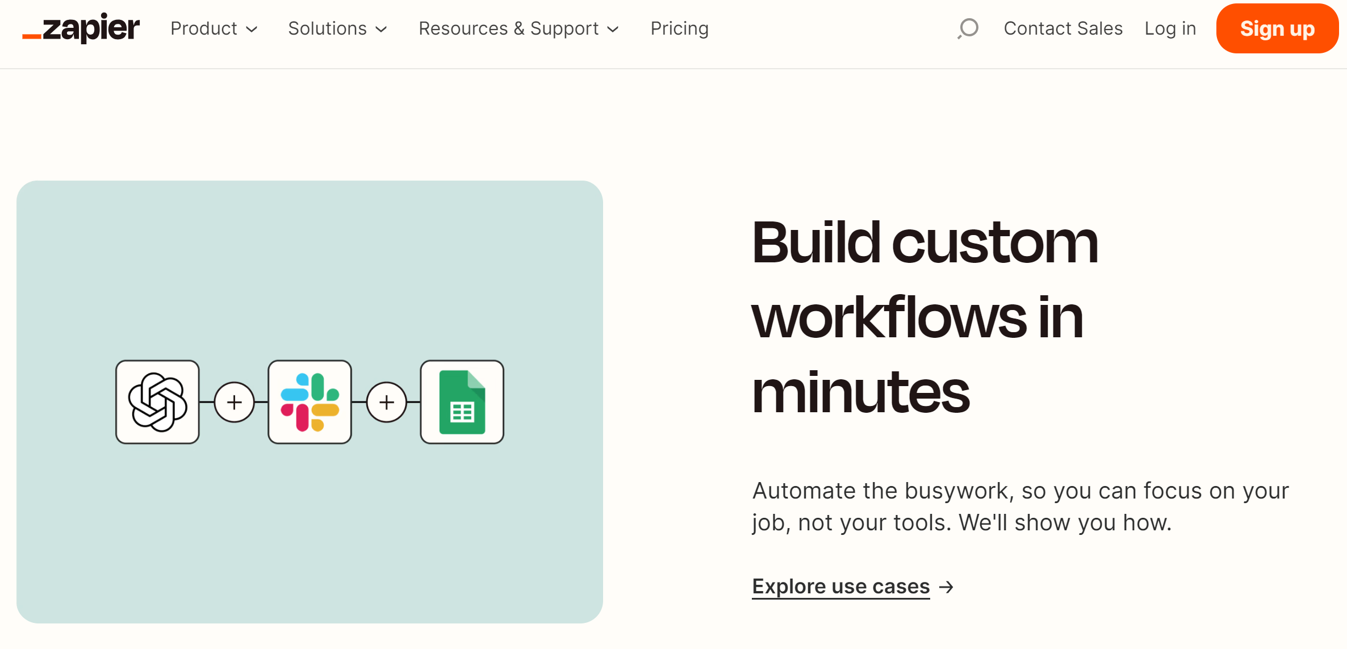
Task: Click the plus circle after ChatGPT icon
Action: (x=234, y=402)
